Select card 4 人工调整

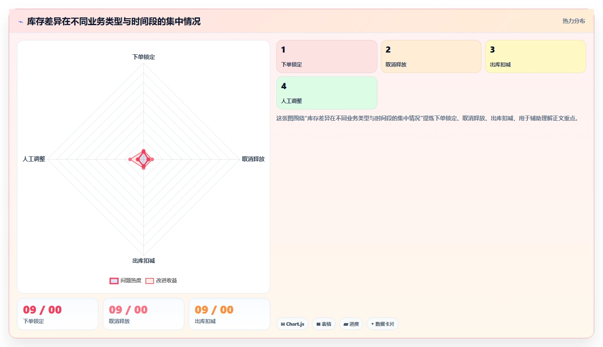pos(327,93)
